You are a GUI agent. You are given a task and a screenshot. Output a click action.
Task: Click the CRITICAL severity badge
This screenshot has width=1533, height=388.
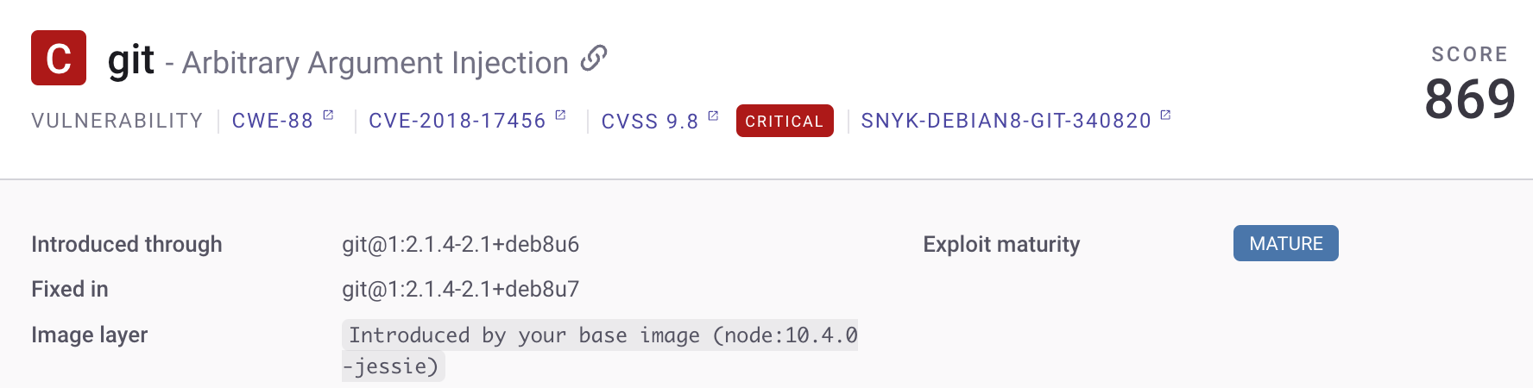tap(785, 121)
